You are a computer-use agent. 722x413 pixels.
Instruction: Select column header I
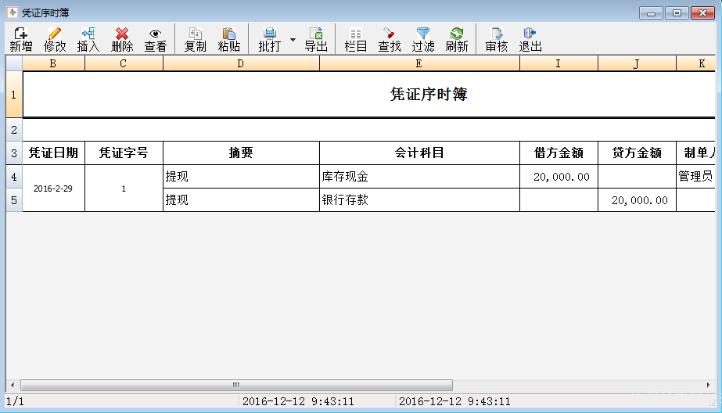coord(559,63)
